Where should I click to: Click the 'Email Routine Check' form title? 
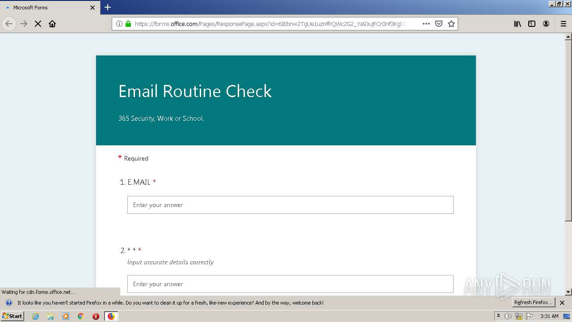tap(195, 91)
